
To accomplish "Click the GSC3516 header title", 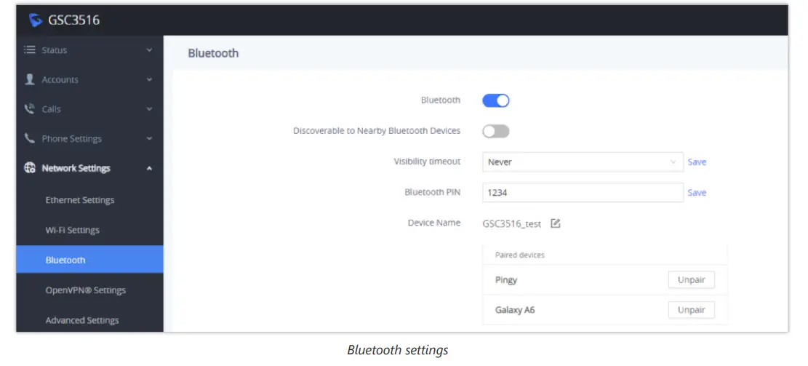I will click(73, 20).
